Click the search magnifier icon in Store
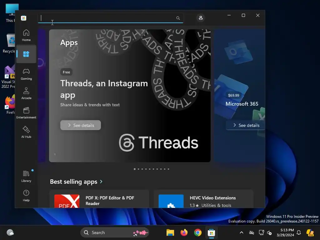 coord(178,18)
